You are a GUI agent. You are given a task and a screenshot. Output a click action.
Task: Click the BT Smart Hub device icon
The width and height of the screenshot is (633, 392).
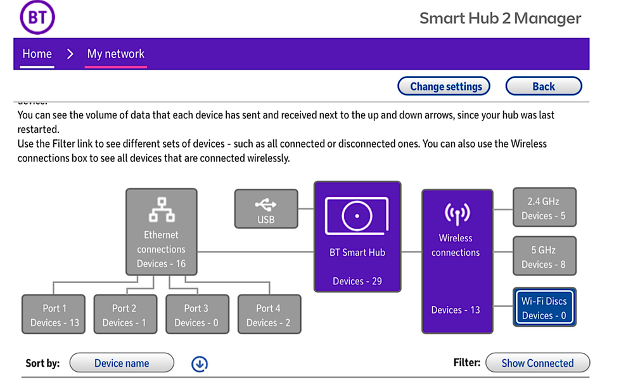pyautogui.click(x=357, y=215)
